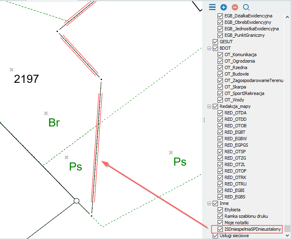Click the gray X marker above right Ps
Viewport: 292px width, 240px height.
click(171, 152)
